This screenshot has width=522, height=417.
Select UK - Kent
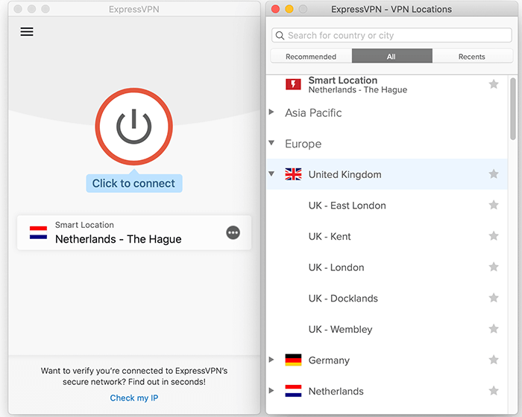pos(330,237)
